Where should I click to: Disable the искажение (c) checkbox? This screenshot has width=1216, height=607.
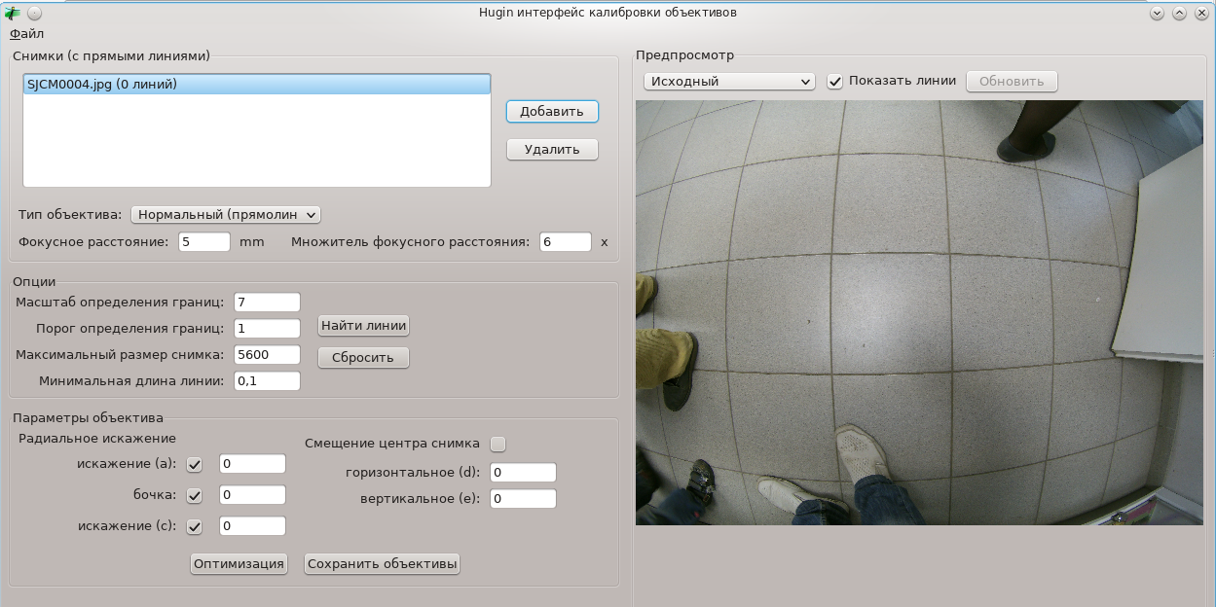[x=194, y=527]
